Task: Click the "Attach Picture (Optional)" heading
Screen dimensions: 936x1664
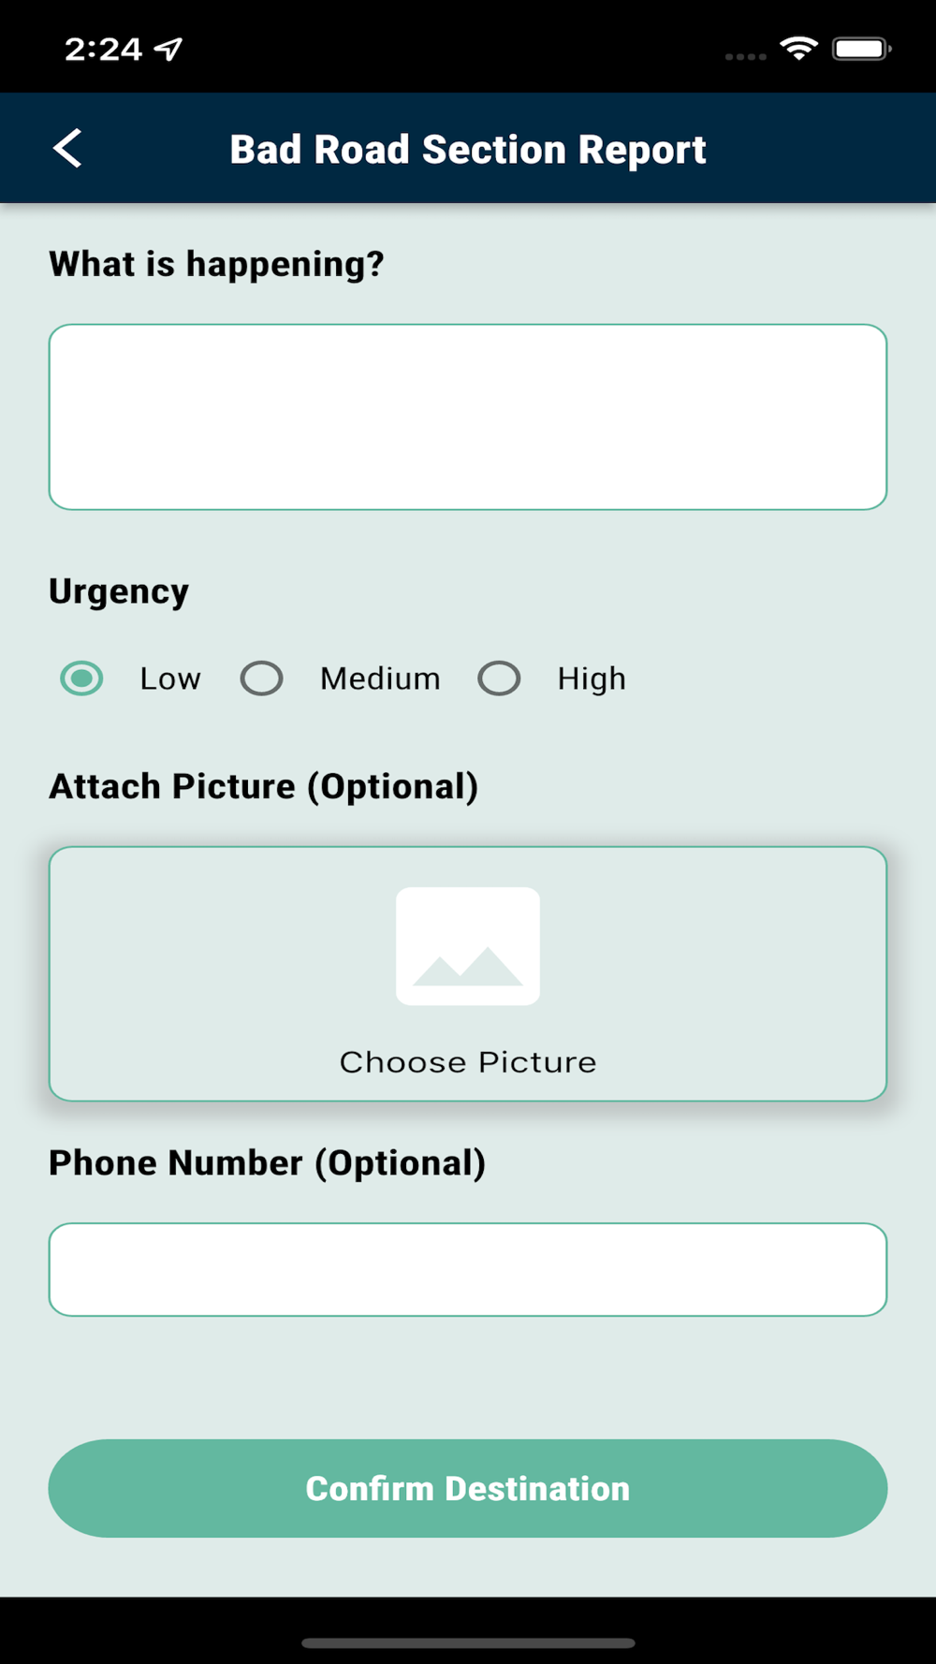Action: pyautogui.click(x=263, y=787)
